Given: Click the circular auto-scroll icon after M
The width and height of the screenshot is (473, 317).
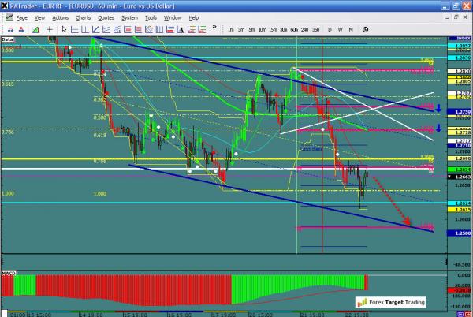Looking at the screenshot, I should pos(364,29).
